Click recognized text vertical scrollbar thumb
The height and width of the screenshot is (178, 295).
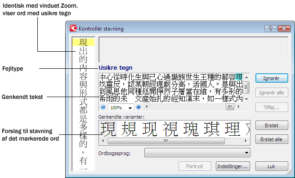point(246,87)
